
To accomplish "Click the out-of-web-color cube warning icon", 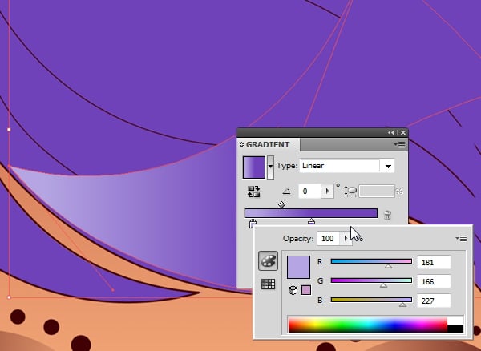I will [x=293, y=290].
